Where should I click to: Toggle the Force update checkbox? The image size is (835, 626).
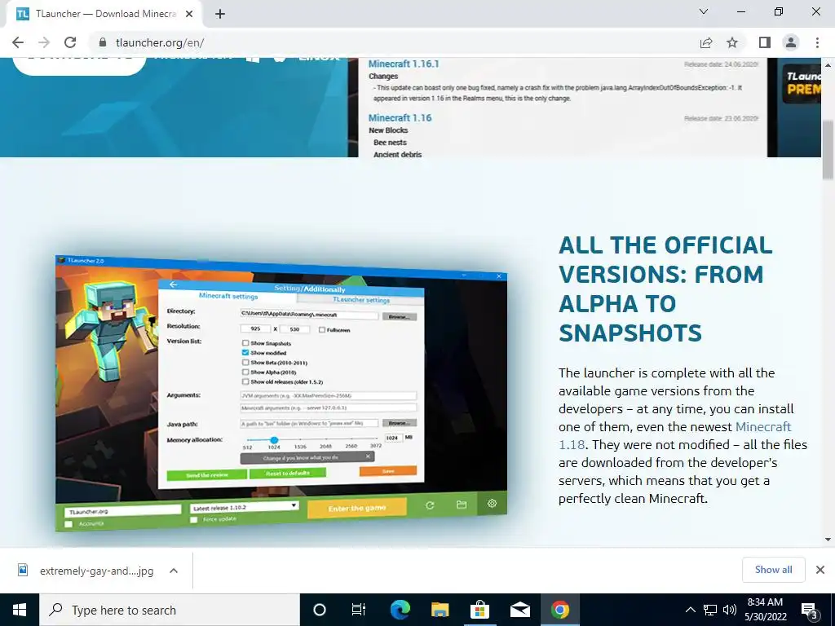pos(194,519)
